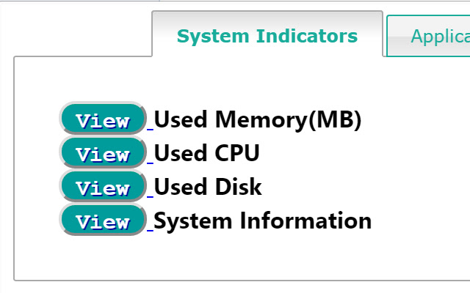Click small blue underline link after CPU View
Screen dimensions: 470x293
click(151, 162)
